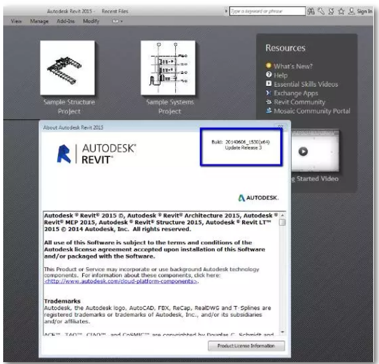379x364 pixels.
Task: Play the Getting Started Video
Action: [x=303, y=152]
